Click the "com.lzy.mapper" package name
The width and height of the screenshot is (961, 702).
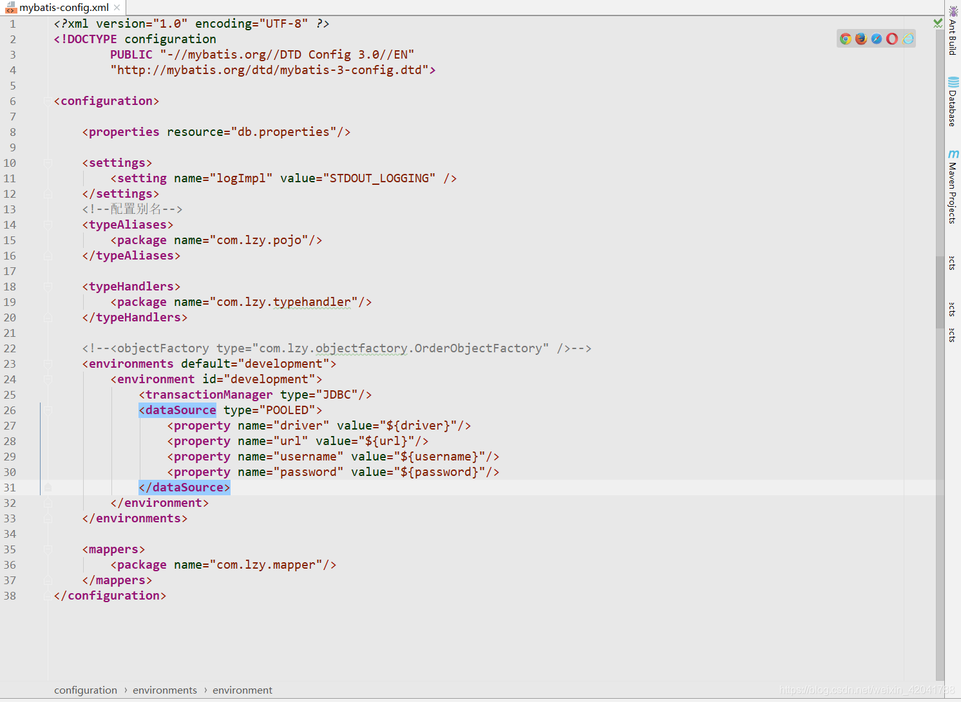(266, 565)
